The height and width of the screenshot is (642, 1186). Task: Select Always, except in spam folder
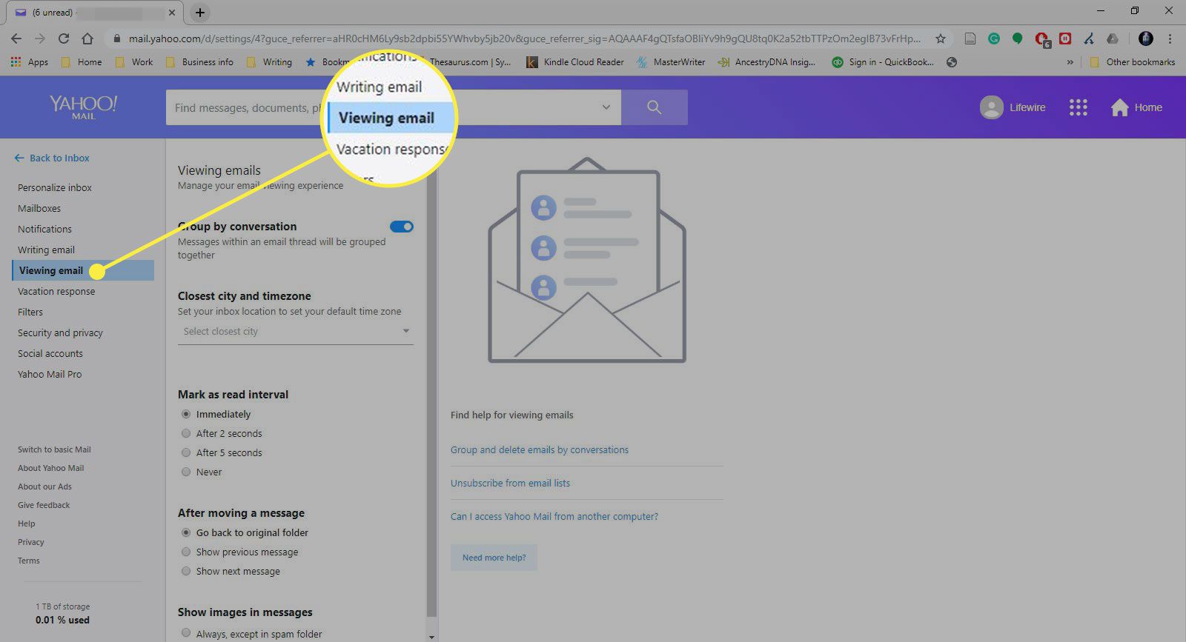pos(186,633)
